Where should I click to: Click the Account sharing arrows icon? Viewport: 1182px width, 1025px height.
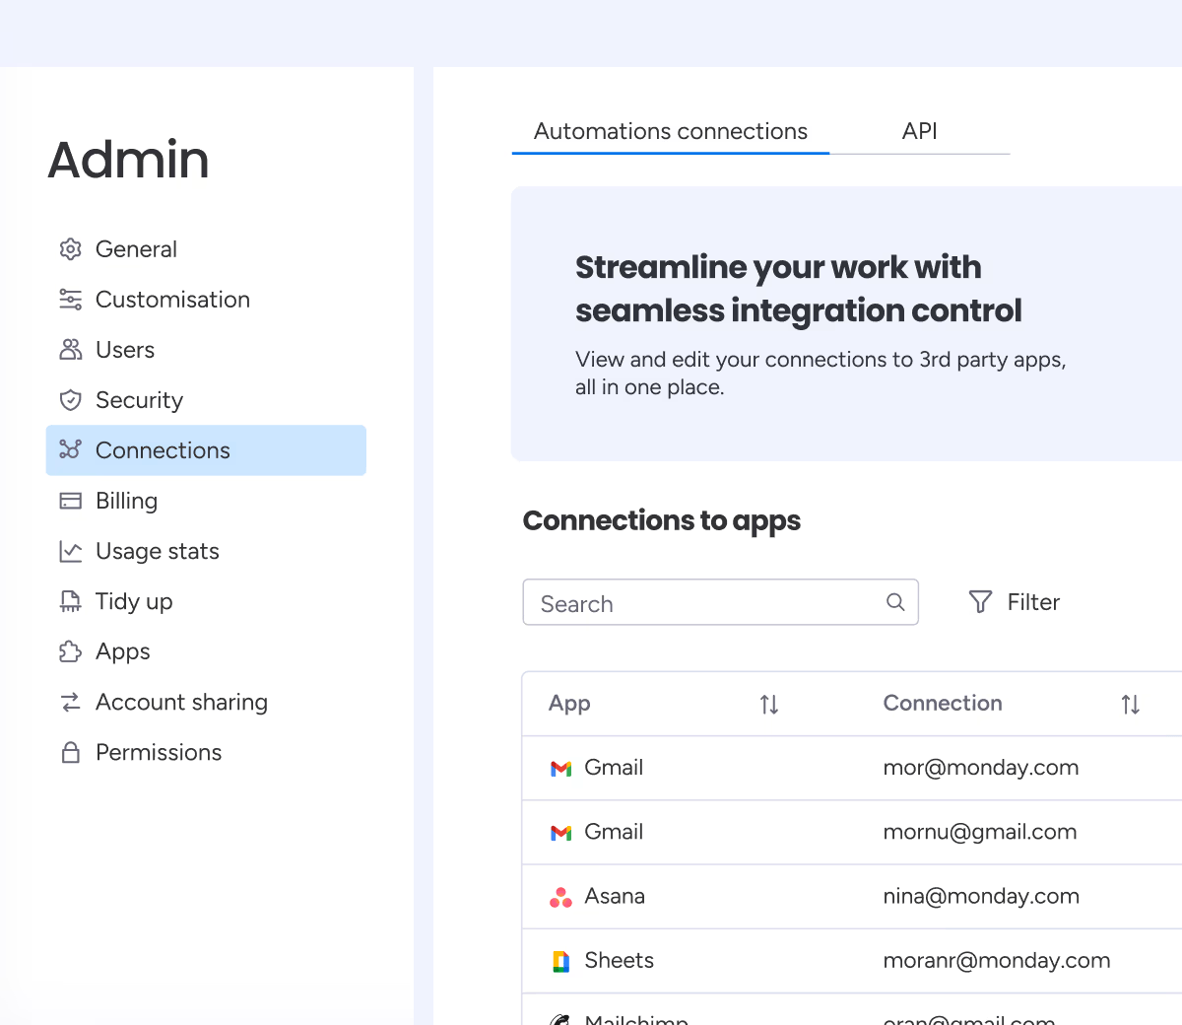click(70, 702)
